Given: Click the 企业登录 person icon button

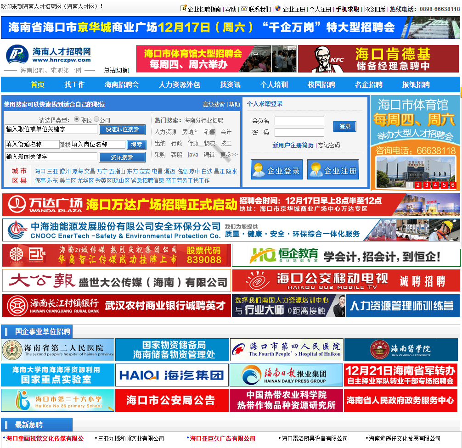Looking at the screenshot, I should click(276, 169).
